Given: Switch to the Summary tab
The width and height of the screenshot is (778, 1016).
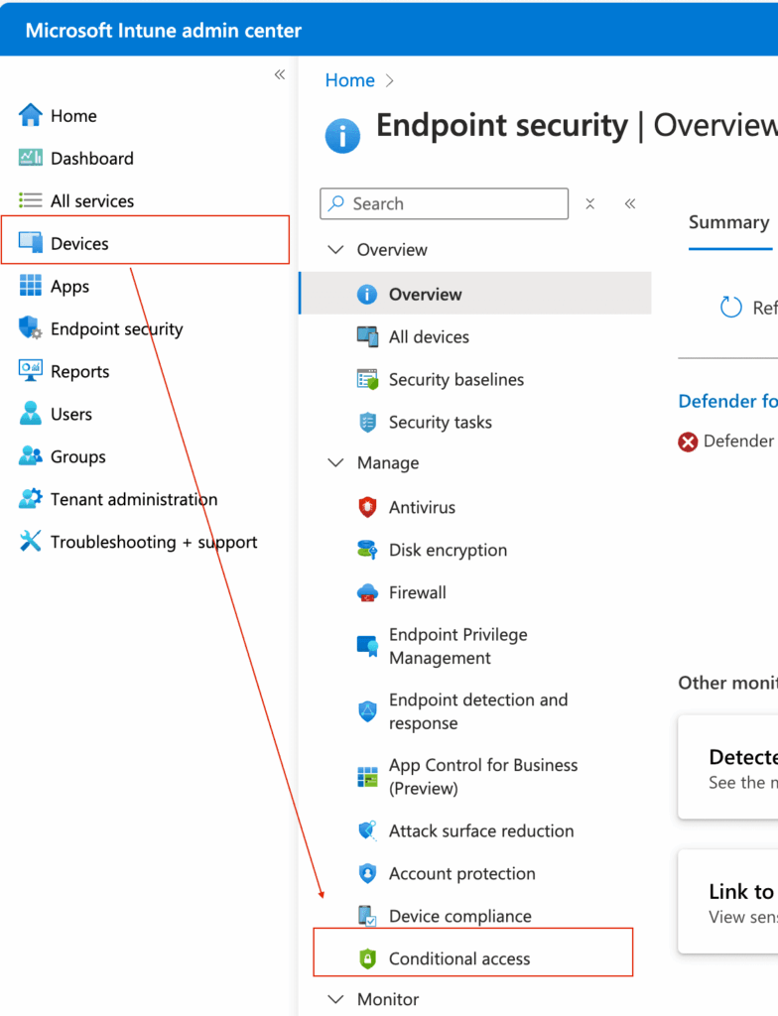Looking at the screenshot, I should pos(729,222).
